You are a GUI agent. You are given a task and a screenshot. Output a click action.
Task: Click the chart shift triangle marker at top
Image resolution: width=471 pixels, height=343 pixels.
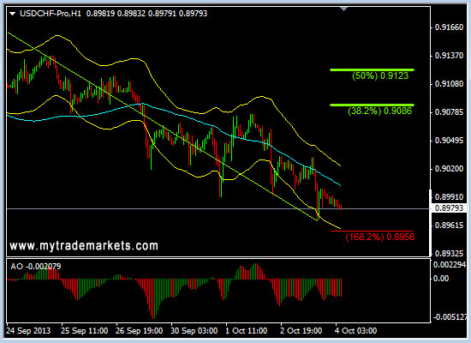(x=344, y=9)
